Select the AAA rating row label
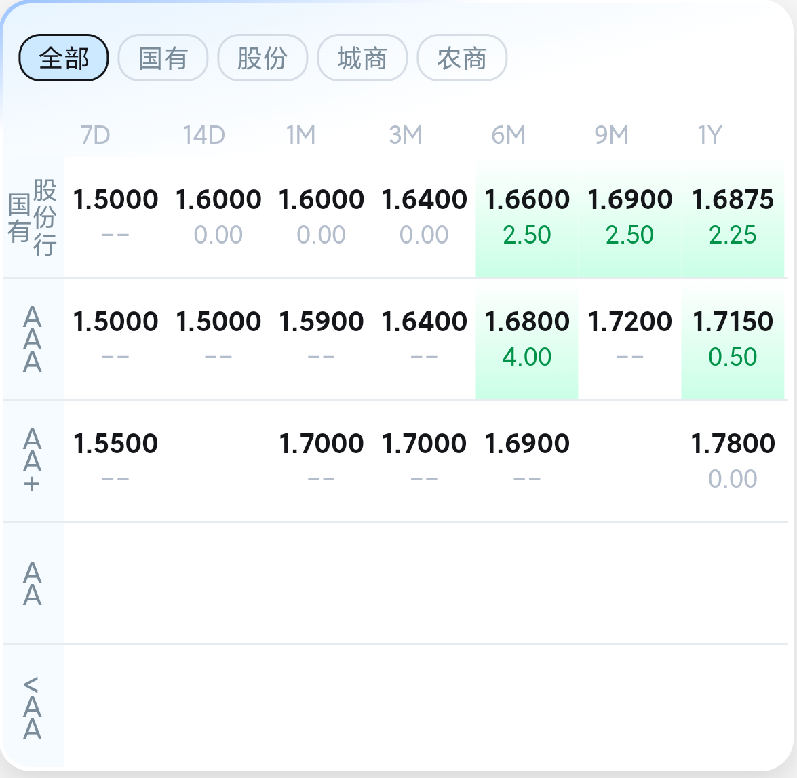Image resolution: width=797 pixels, height=778 pixels. 33,339
